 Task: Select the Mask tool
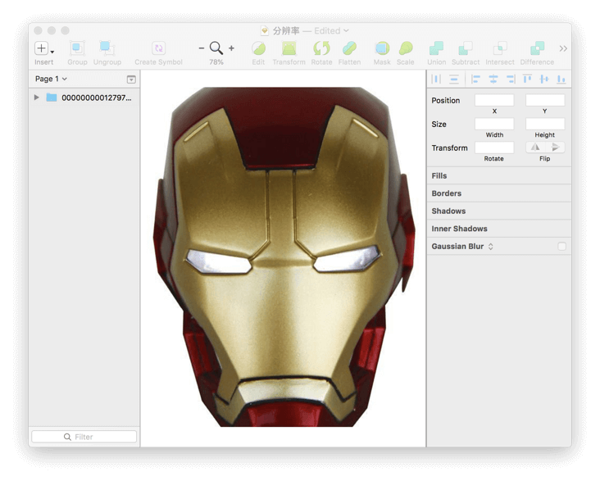tap(382, 48)
